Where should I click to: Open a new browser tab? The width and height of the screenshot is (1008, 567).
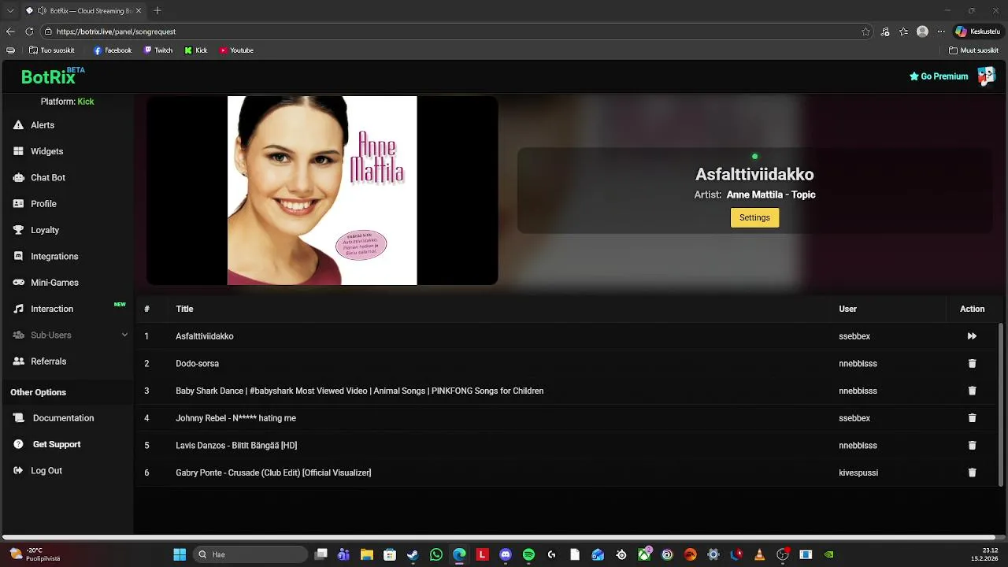(157, 10)
